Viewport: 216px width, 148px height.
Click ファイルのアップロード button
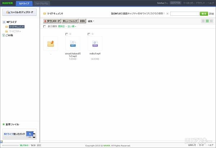tap(19, 12)
